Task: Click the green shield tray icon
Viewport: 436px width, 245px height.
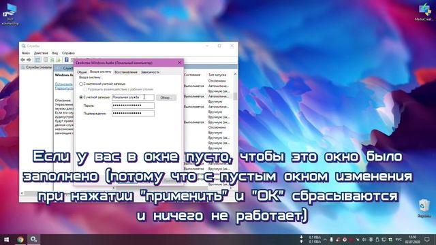Action: 390,240
